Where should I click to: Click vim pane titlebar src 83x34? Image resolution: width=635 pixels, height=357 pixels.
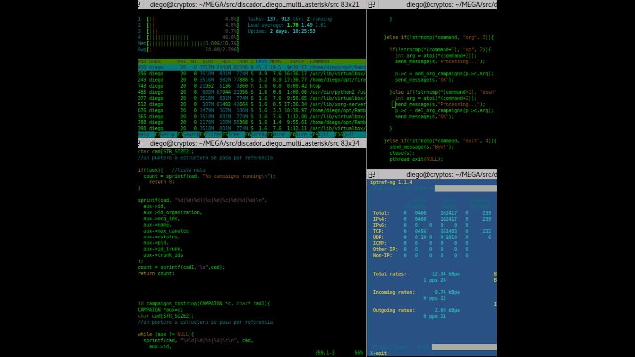(x=252, y=143)
